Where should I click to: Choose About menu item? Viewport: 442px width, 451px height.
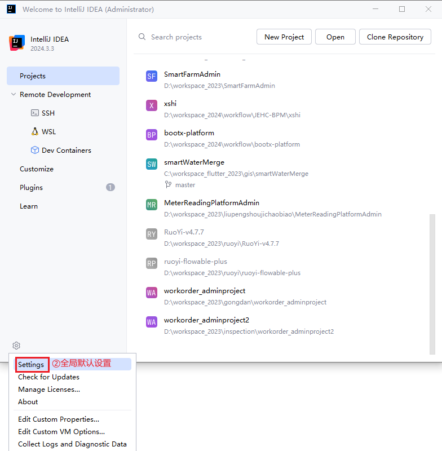[x=28, y=401]
